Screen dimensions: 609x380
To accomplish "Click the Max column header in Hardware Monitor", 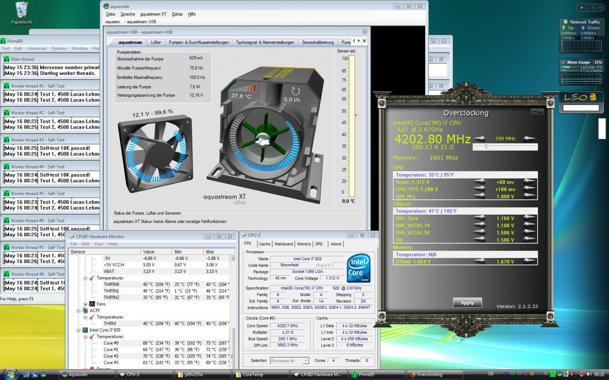I will tap(216, 252).
